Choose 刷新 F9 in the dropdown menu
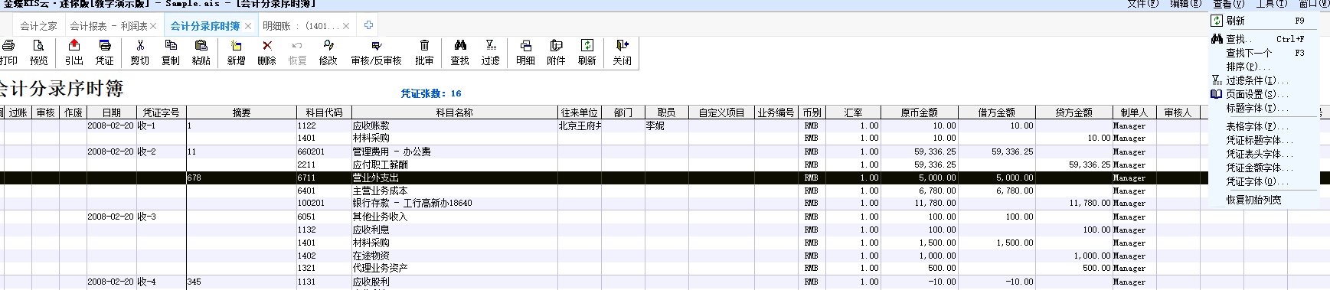The width and height of the screenshot is (1330, 290). point(1263,21)
